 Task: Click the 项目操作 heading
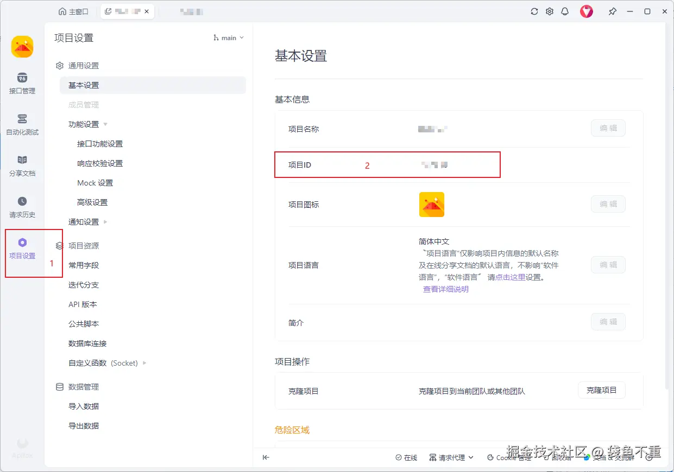pyautogui.click(x=292, y=361)
